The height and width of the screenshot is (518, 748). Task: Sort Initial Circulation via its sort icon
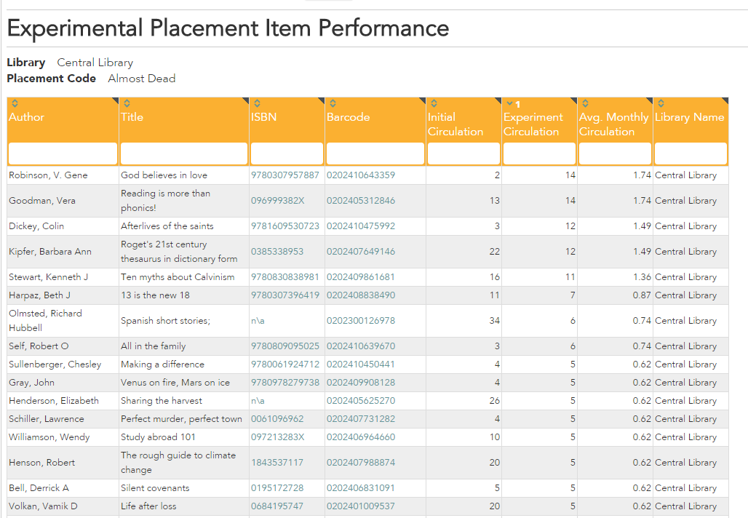tap(434, 104)
